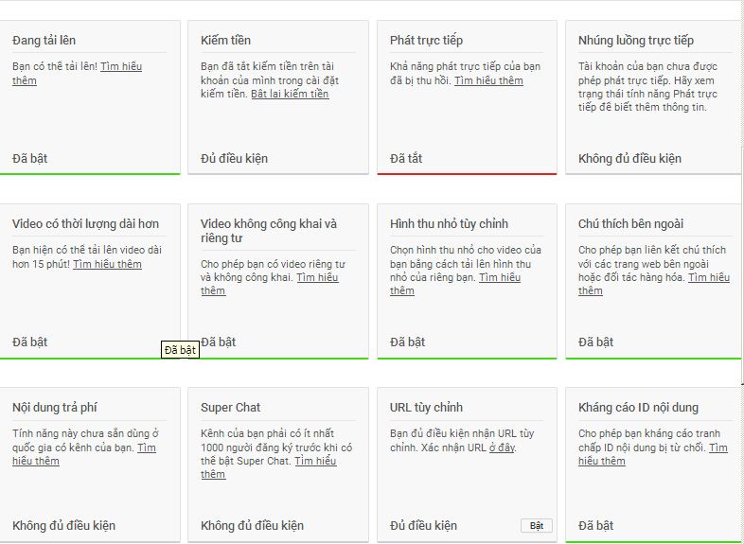Click 'Đủ điều kiện' status in Kiếm tiền card
This screenshot has width=744, height=544.
tap(234, 158)
